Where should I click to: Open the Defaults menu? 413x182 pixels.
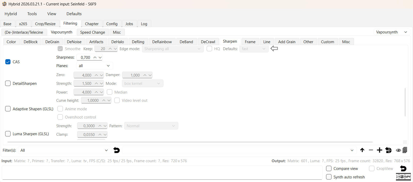pos(74,14)
